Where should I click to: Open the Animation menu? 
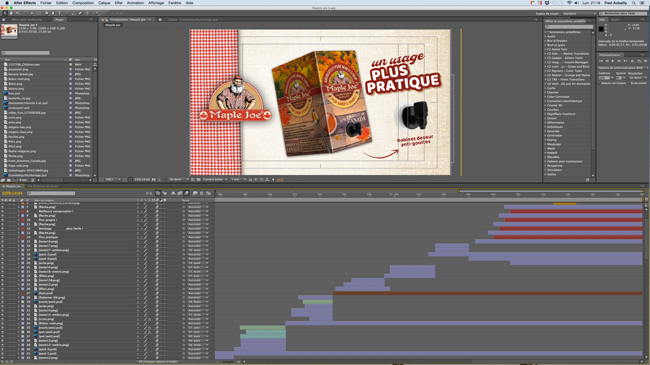[135, 3]
